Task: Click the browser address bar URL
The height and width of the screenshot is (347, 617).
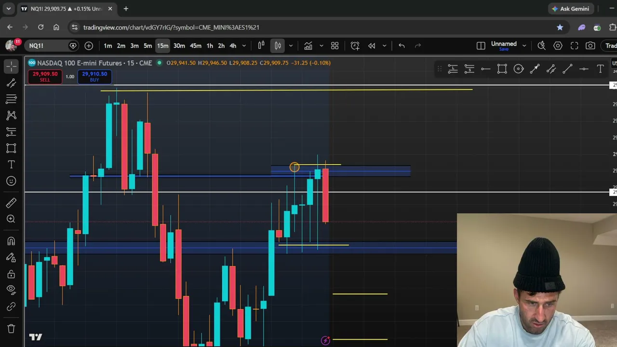Action: coord(171,27)
